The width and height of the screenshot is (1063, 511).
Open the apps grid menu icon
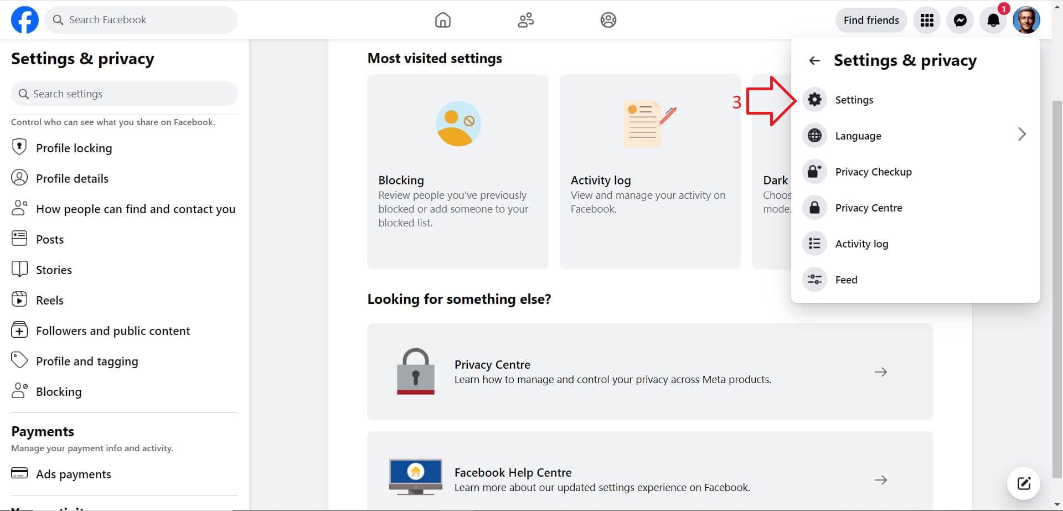click(927, 20)
